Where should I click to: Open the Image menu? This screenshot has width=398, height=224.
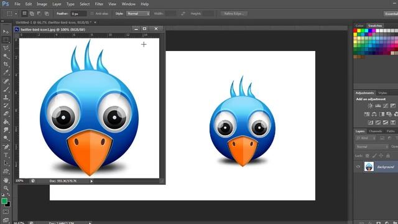tap(42, 4)
